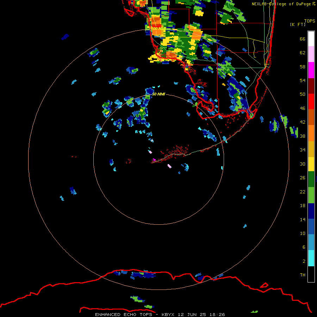Click the dark orange 46 kft legend swatch
This screenshot has height=317, width=317.
[311, 117]
